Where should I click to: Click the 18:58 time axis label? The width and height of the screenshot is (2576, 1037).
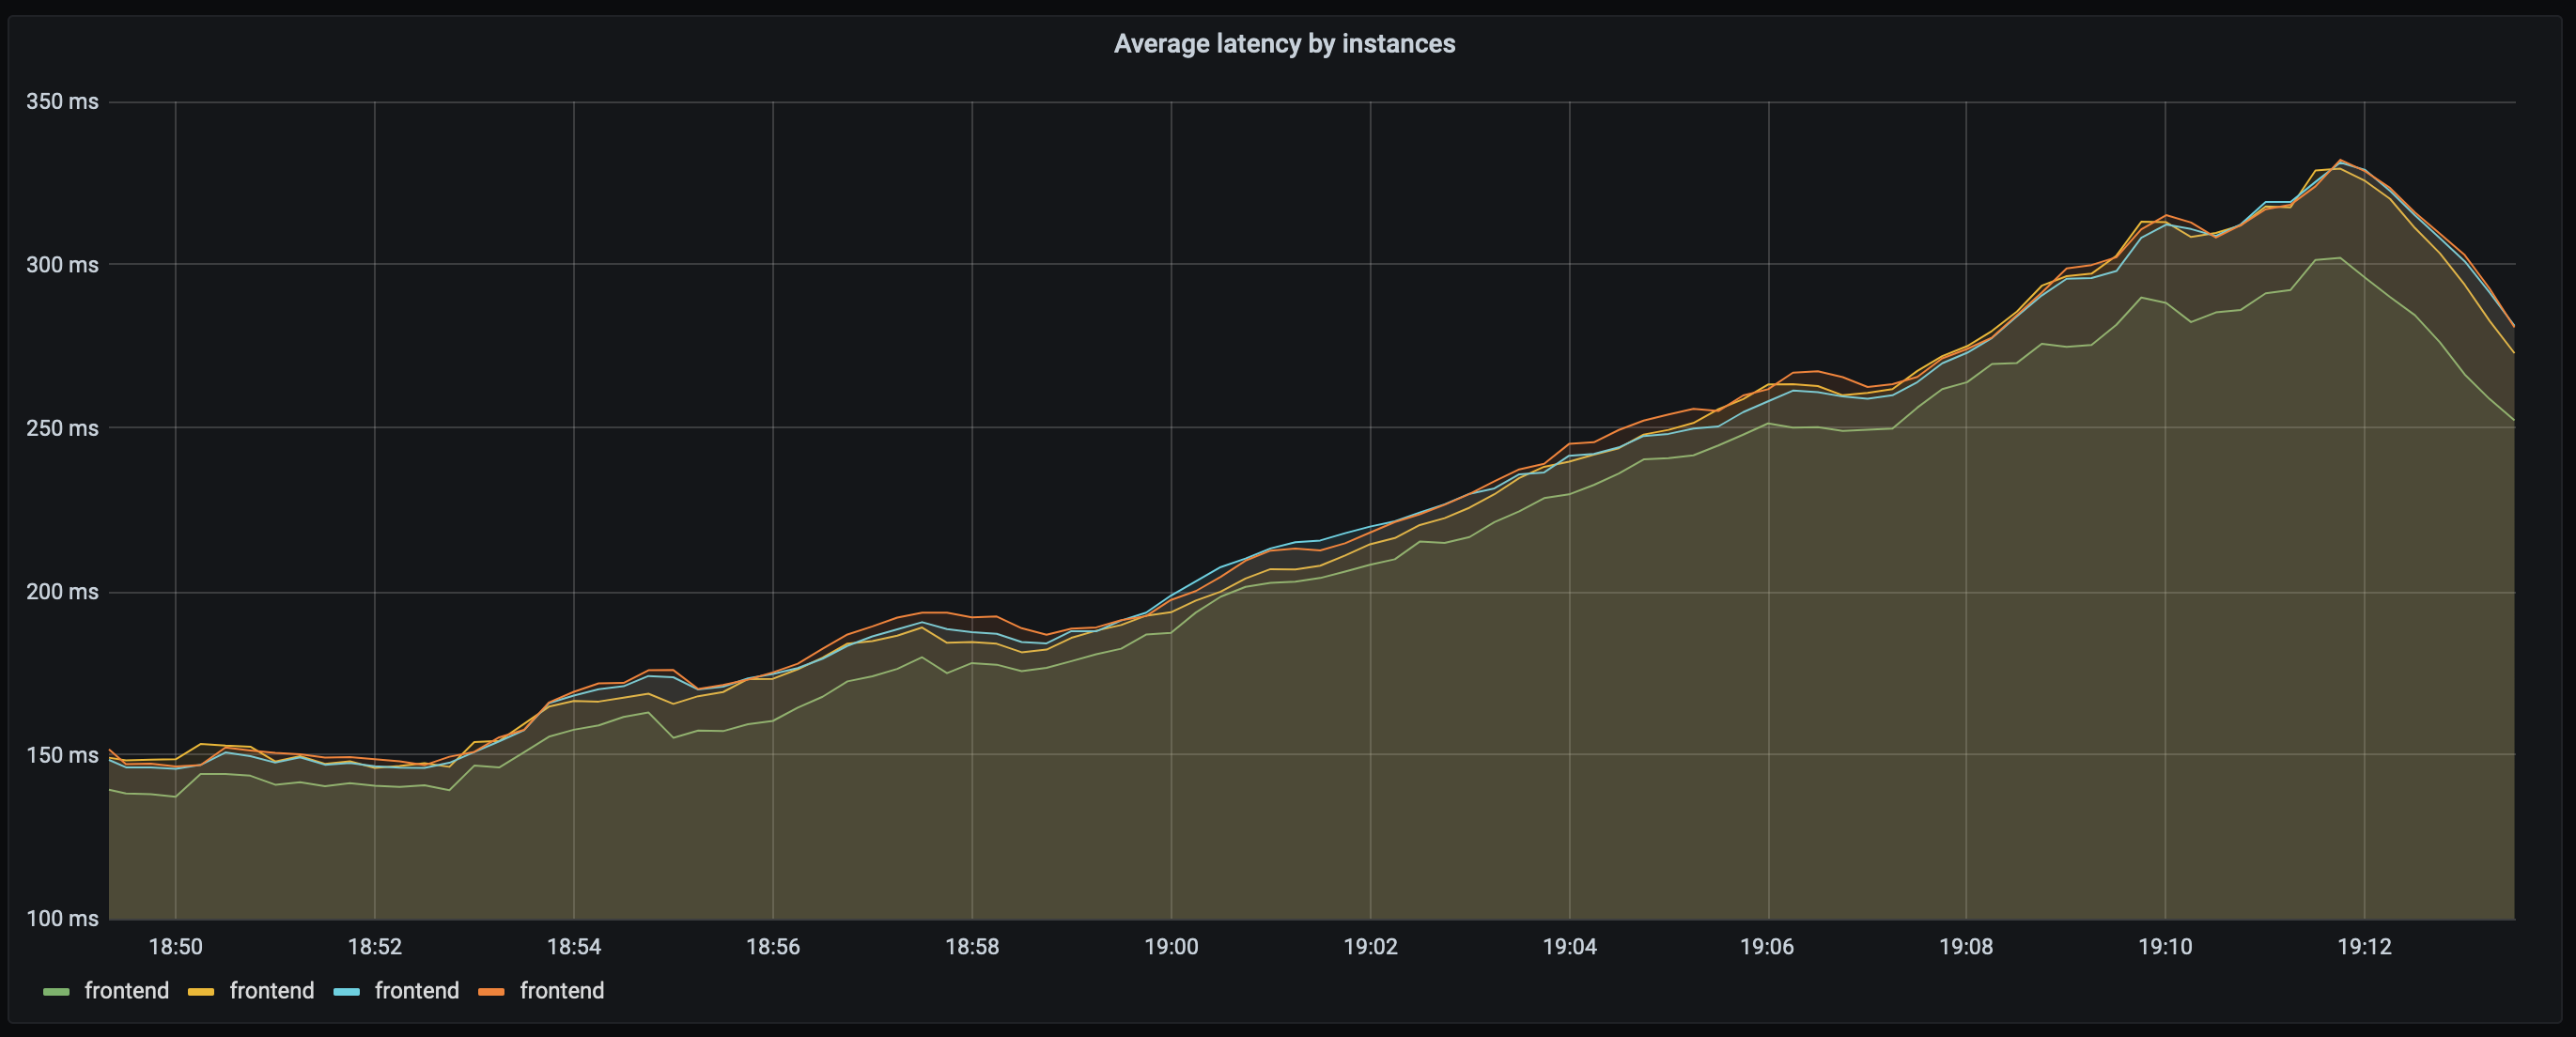click(x=972, y=947)
